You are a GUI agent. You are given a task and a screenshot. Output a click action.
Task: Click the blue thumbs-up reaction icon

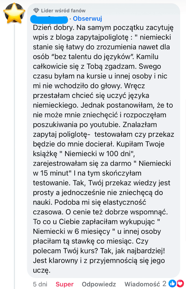tap(172, 284)
